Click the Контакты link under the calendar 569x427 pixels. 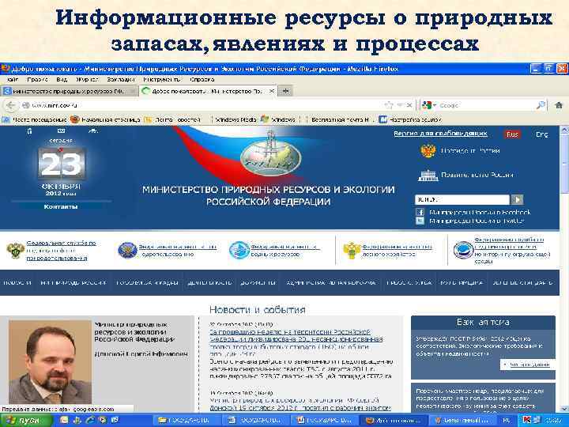pos(61,206)
